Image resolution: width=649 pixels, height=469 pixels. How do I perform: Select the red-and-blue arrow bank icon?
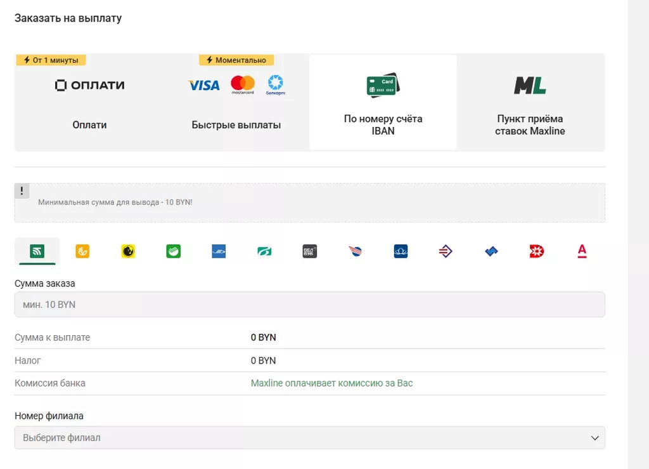(x=446, y=251)
